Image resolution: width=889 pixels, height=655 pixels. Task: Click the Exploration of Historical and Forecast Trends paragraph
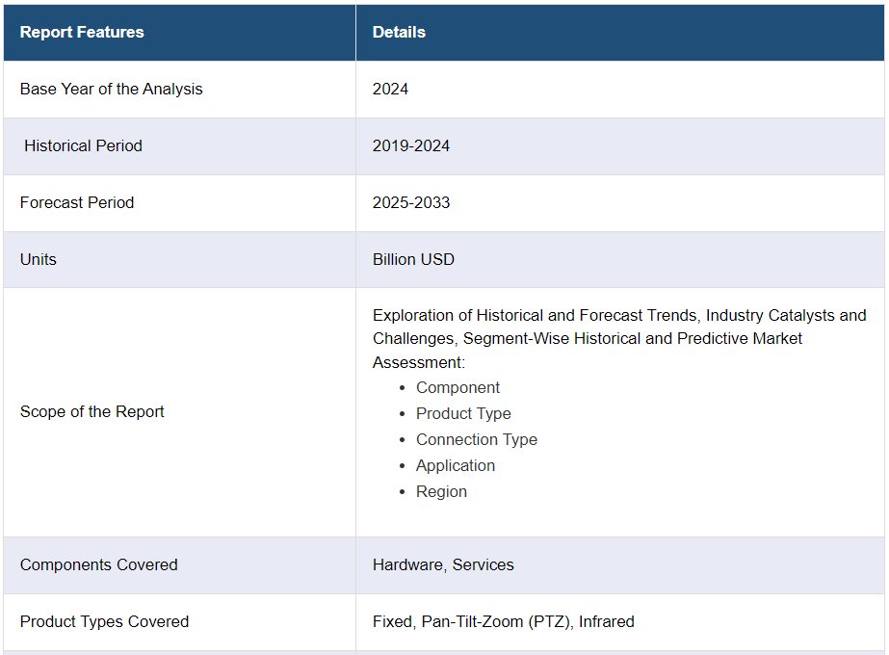tap(618, 338)
